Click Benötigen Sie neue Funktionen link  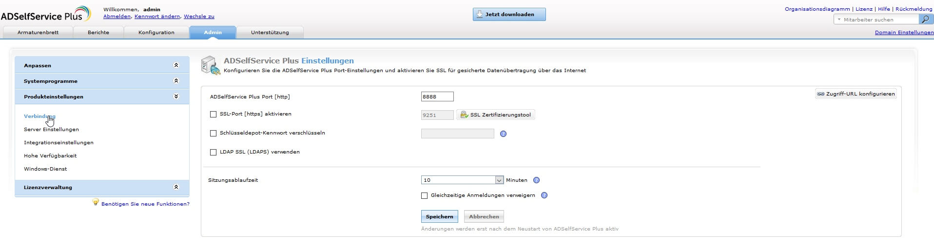[145, 204]
